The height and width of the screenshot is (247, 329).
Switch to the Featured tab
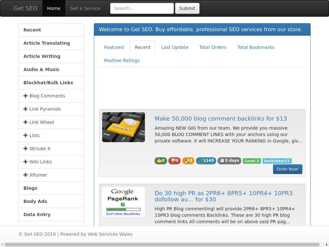[x=114, y=47]
